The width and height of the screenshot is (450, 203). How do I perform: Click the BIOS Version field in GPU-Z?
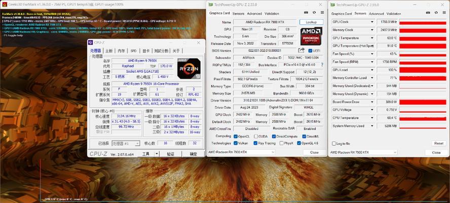[265, 51]
